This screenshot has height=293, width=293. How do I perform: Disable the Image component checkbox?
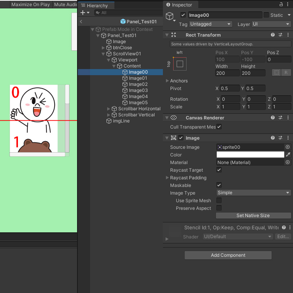click(181, 138)
